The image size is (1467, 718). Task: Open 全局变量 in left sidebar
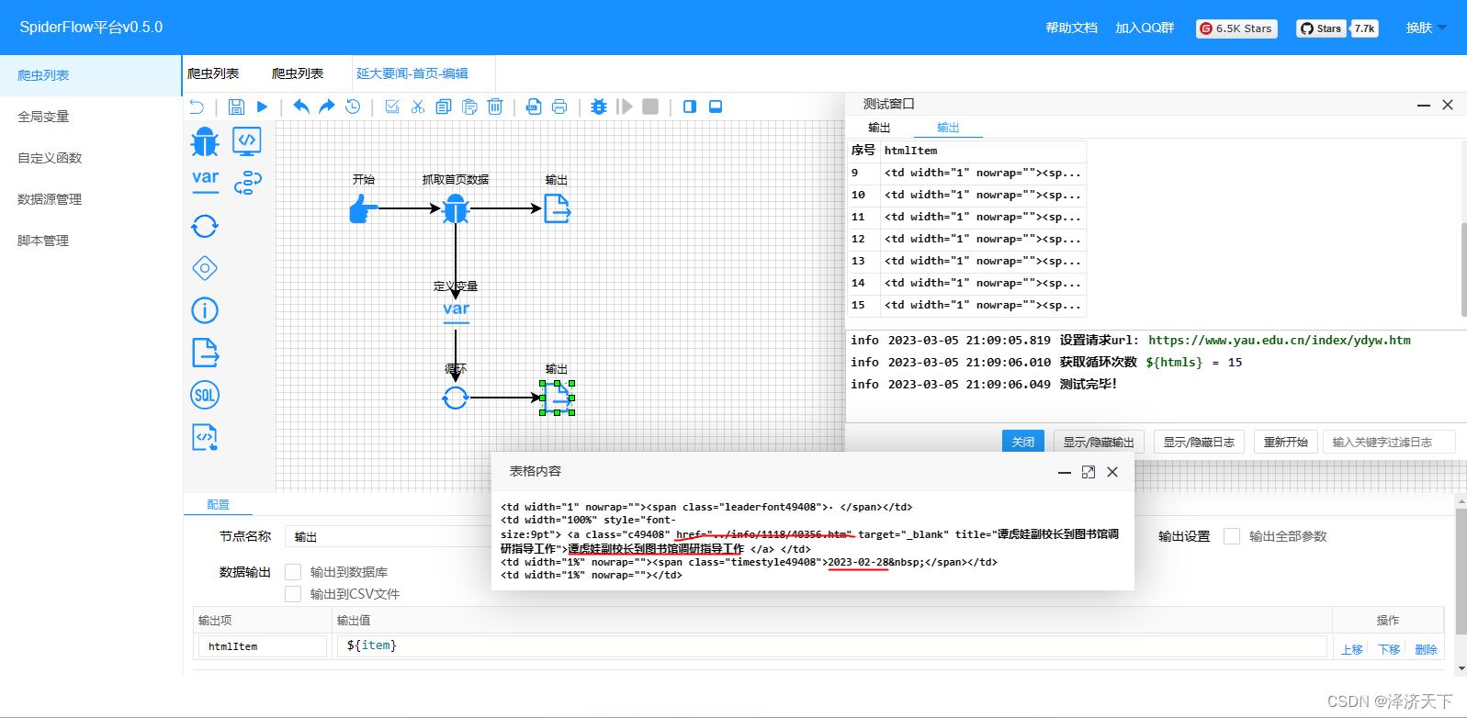click(x=91, y=117)
